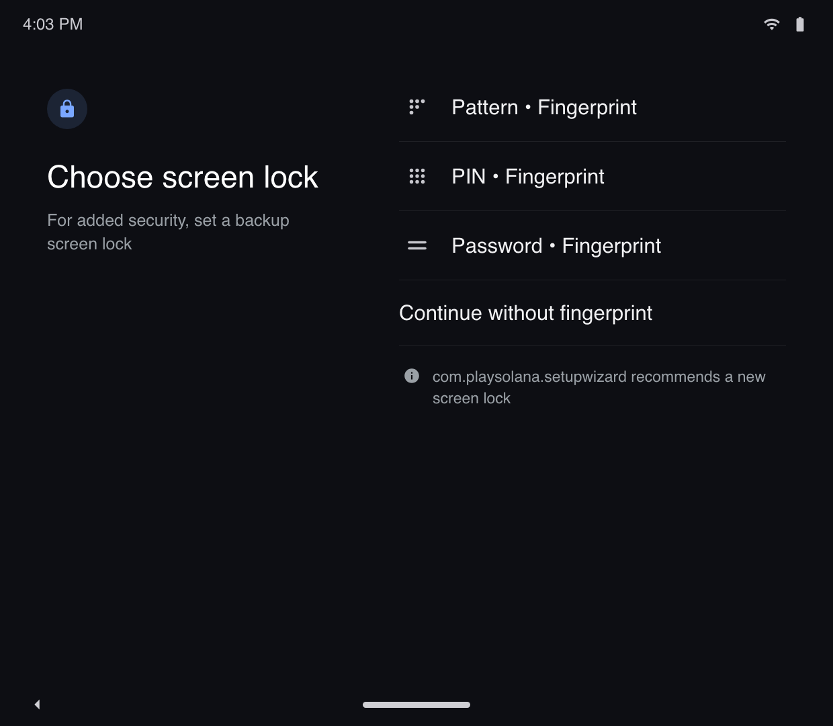Select Password • Fingerprint lock option
This screenshot has height=726, width=833.
click(x=592, y=245)
